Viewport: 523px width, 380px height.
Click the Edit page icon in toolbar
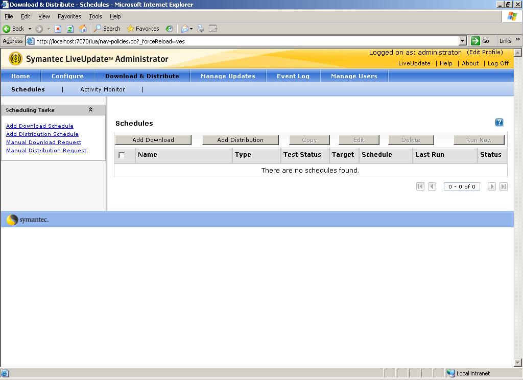click(x=213, y=29)
